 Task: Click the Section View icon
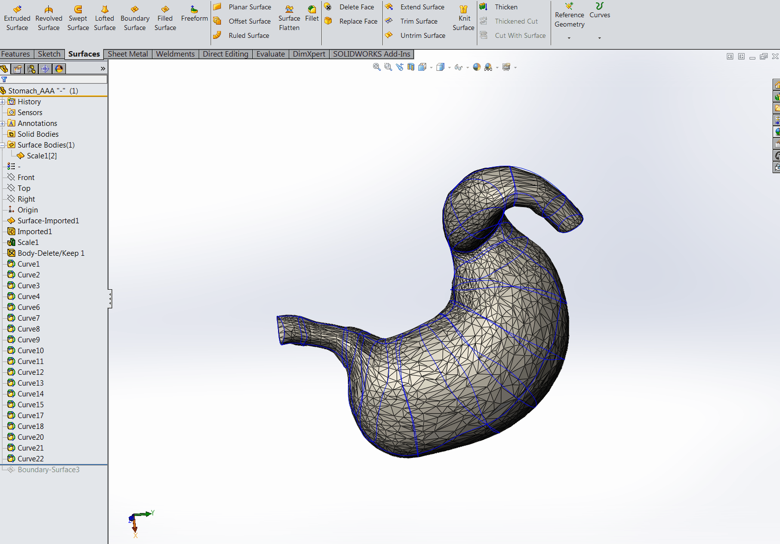[x=411, y=67]
